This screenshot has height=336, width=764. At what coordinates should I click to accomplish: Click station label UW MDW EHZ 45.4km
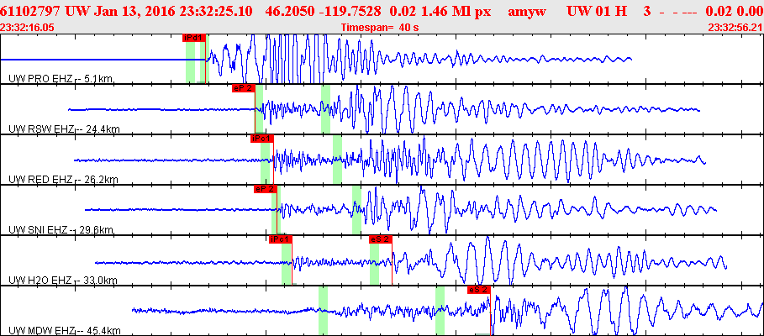click(65, 331)
